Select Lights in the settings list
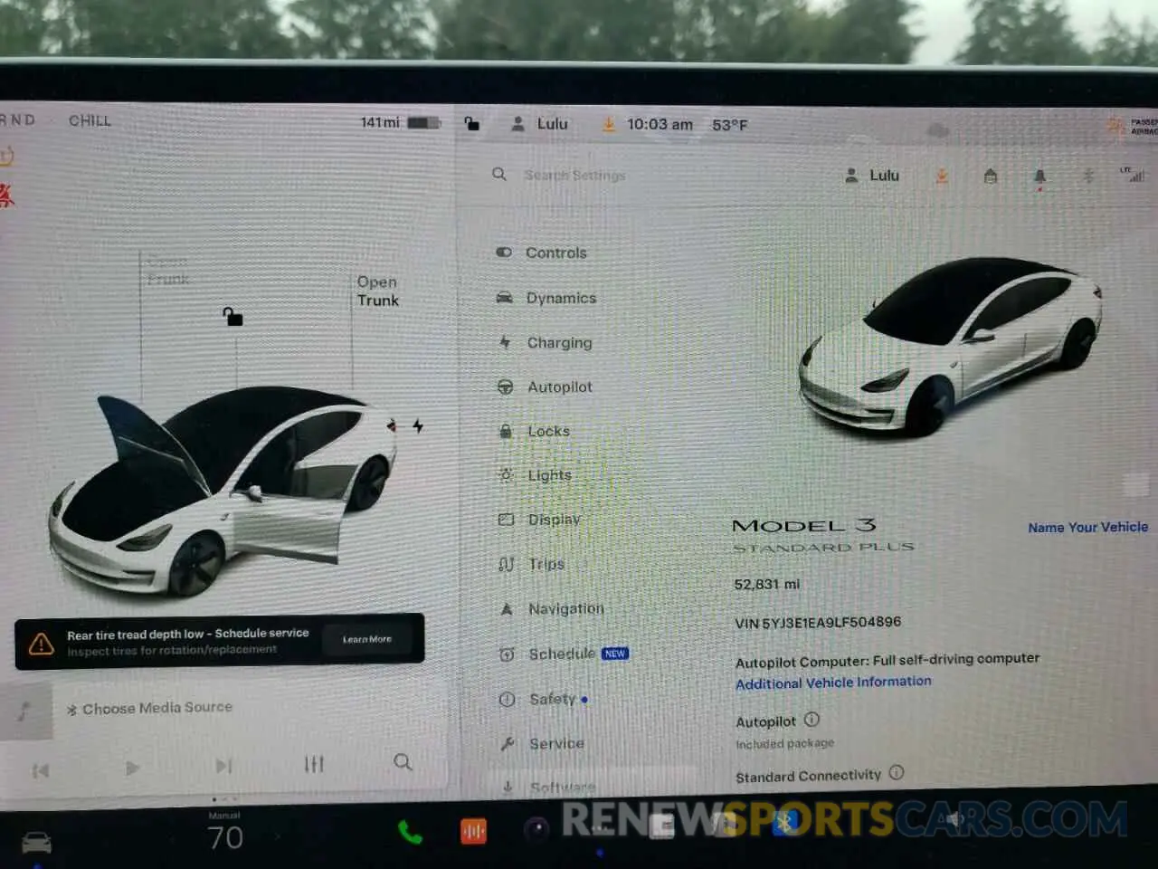 (x=535, y=475)
